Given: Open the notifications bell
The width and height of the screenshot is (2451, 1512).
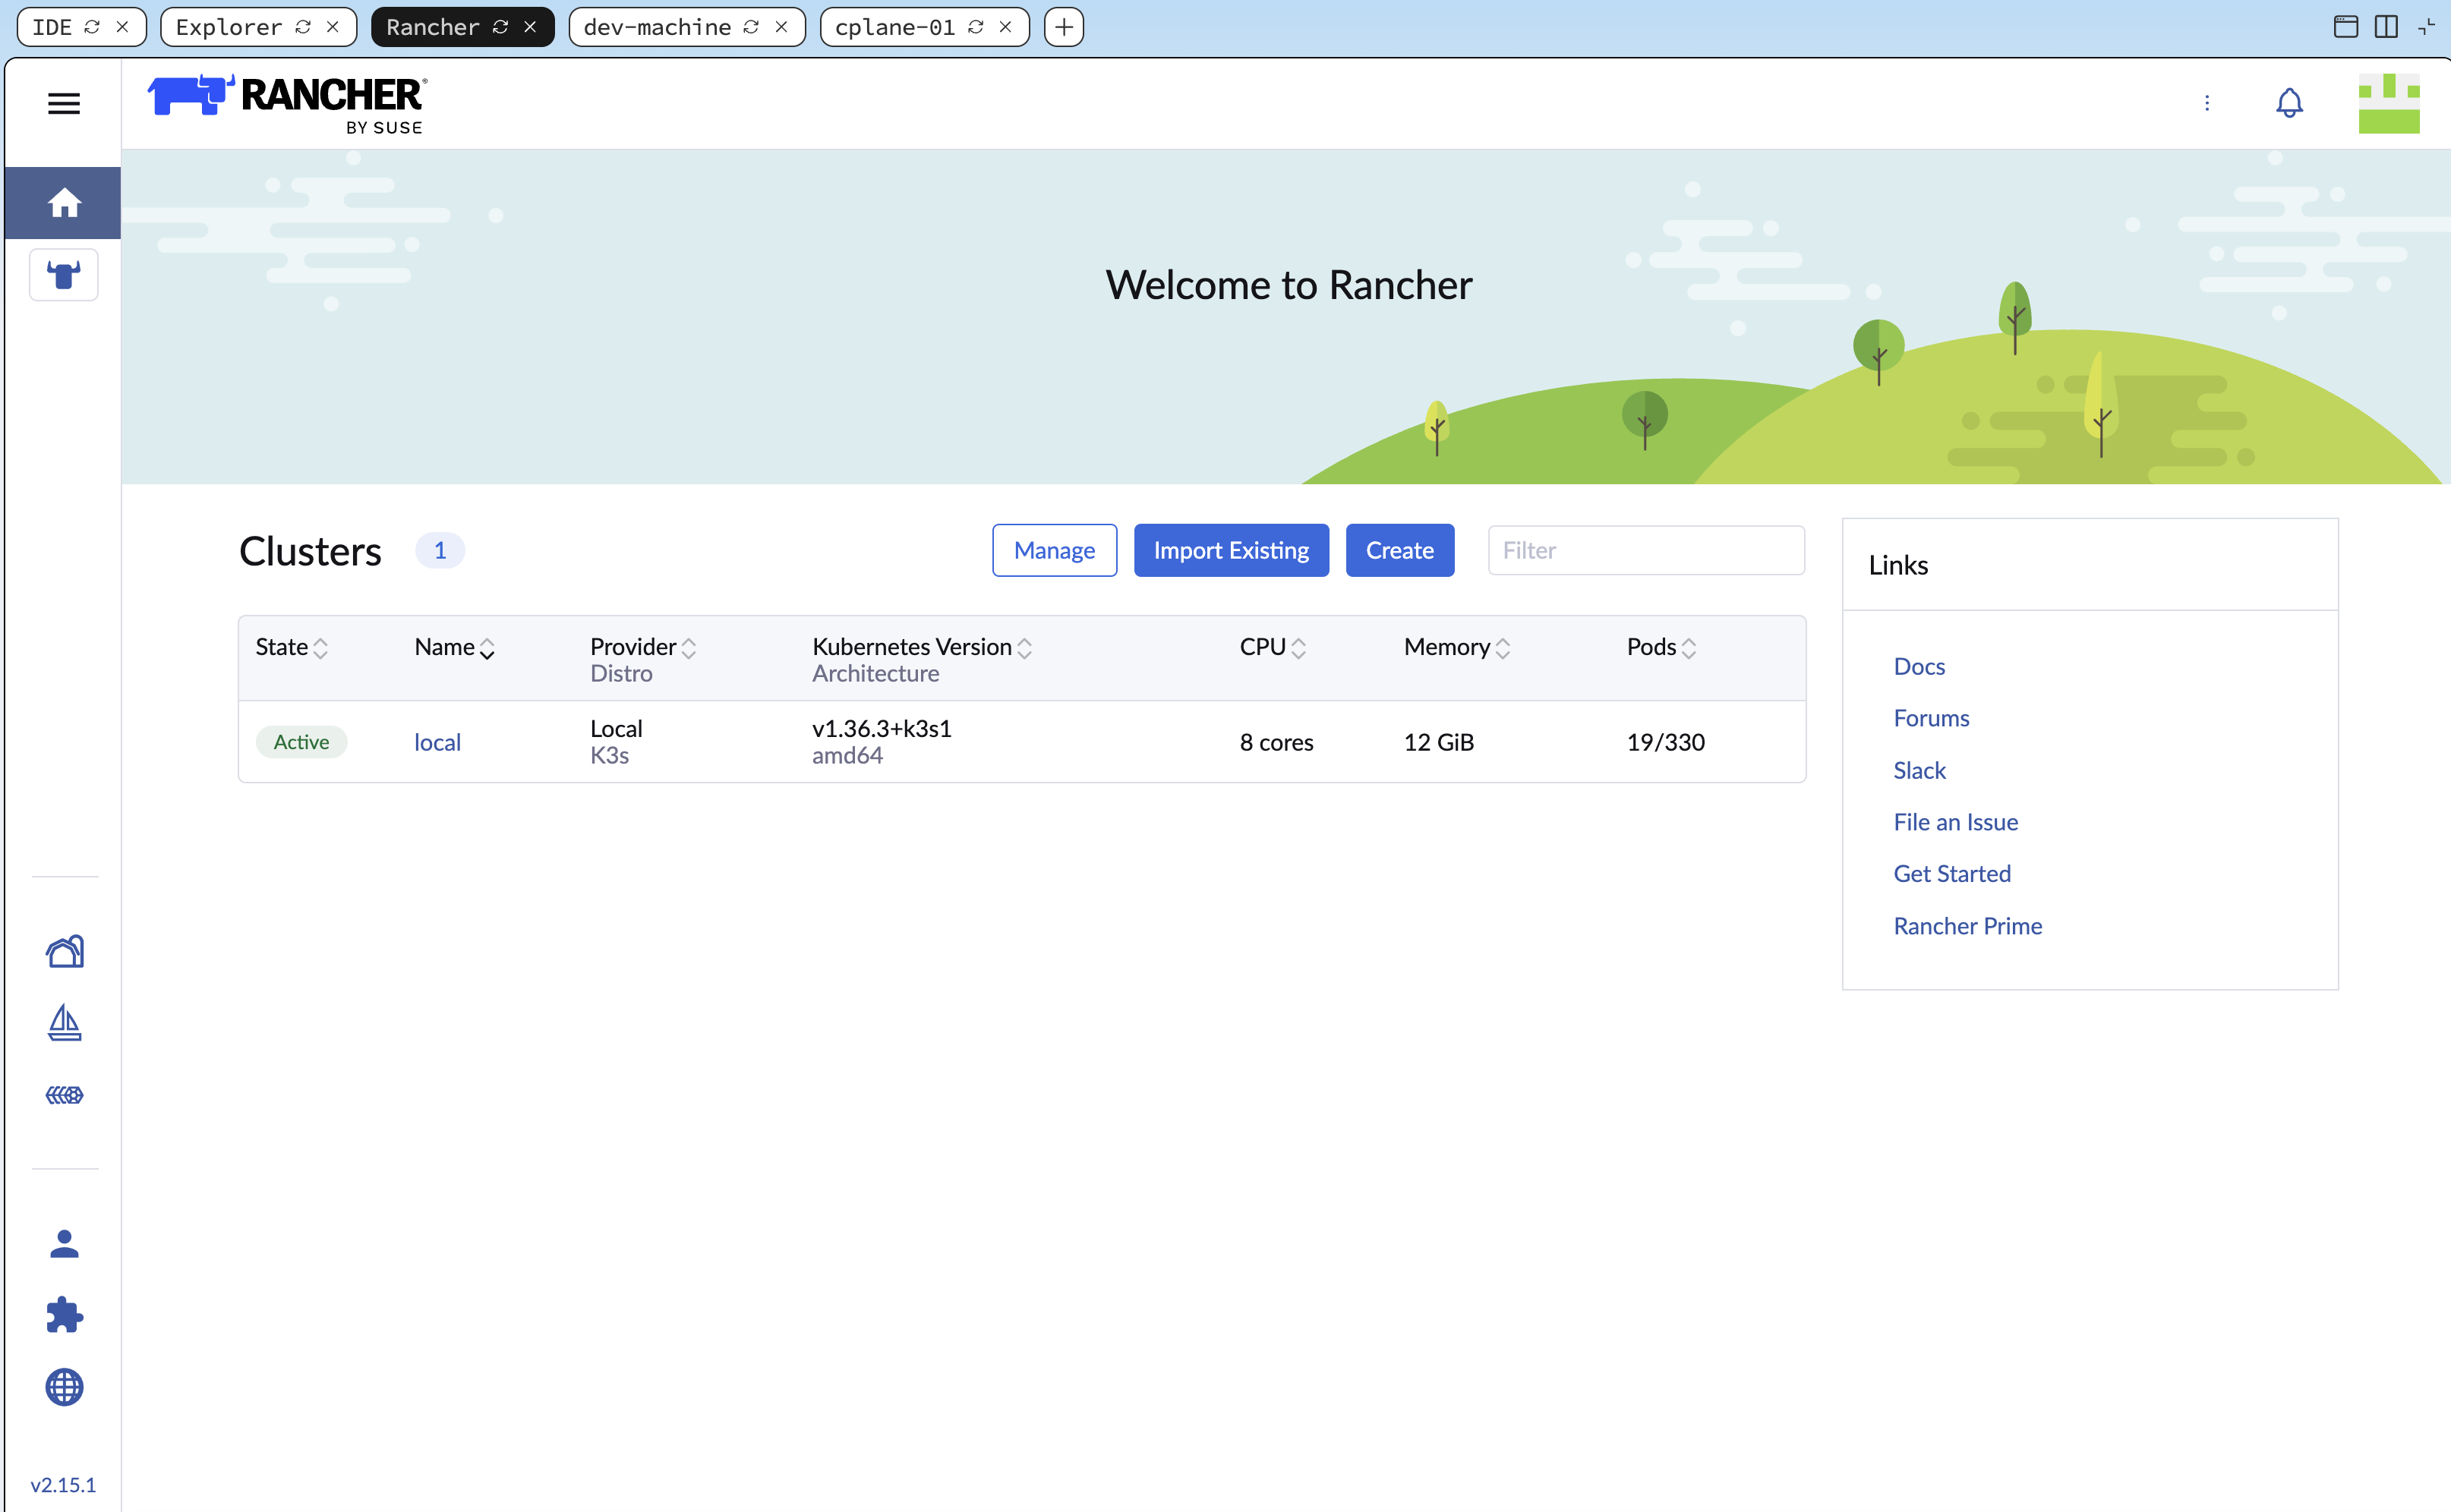Looking at the screenshot, I should click(x=2289, y=103).
